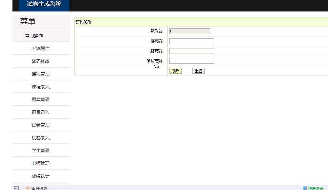The width and height of the screenshot is (328, 190).
Task: Go to 试卷管理 in the sidebar
Action: pos(41,125)
